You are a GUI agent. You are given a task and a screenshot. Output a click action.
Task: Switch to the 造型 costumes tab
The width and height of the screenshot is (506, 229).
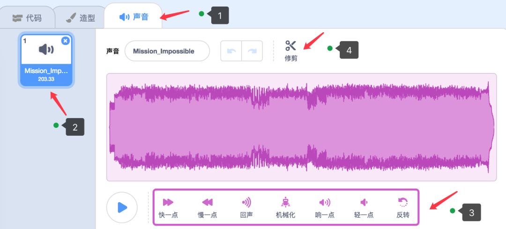(81, 18)
